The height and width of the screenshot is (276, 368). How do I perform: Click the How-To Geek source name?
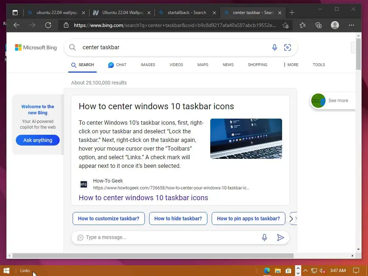108,181
